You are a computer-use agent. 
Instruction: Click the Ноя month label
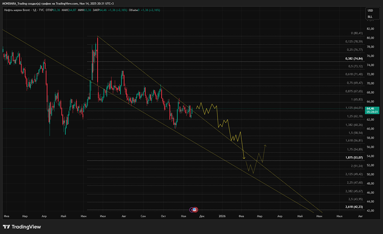coord(183,216)
